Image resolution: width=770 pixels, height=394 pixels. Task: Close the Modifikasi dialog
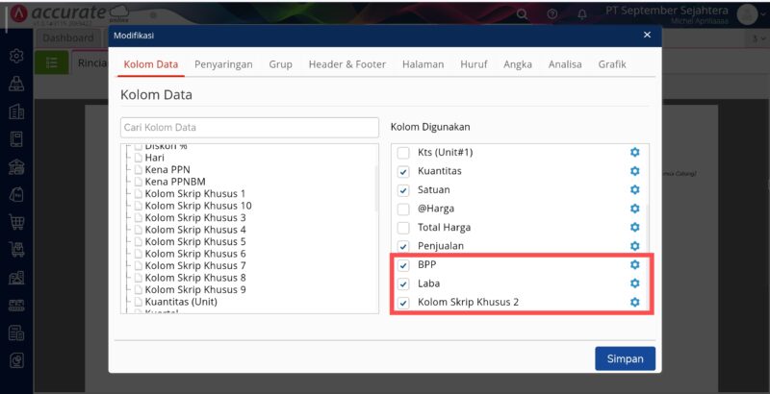coord(647,35)
